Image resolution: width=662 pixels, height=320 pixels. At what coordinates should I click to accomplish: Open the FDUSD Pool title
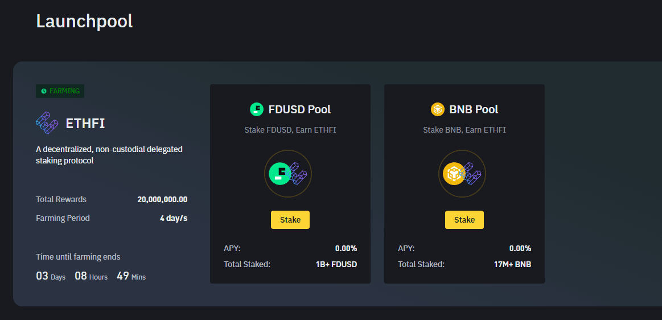[x=299, y=109]
